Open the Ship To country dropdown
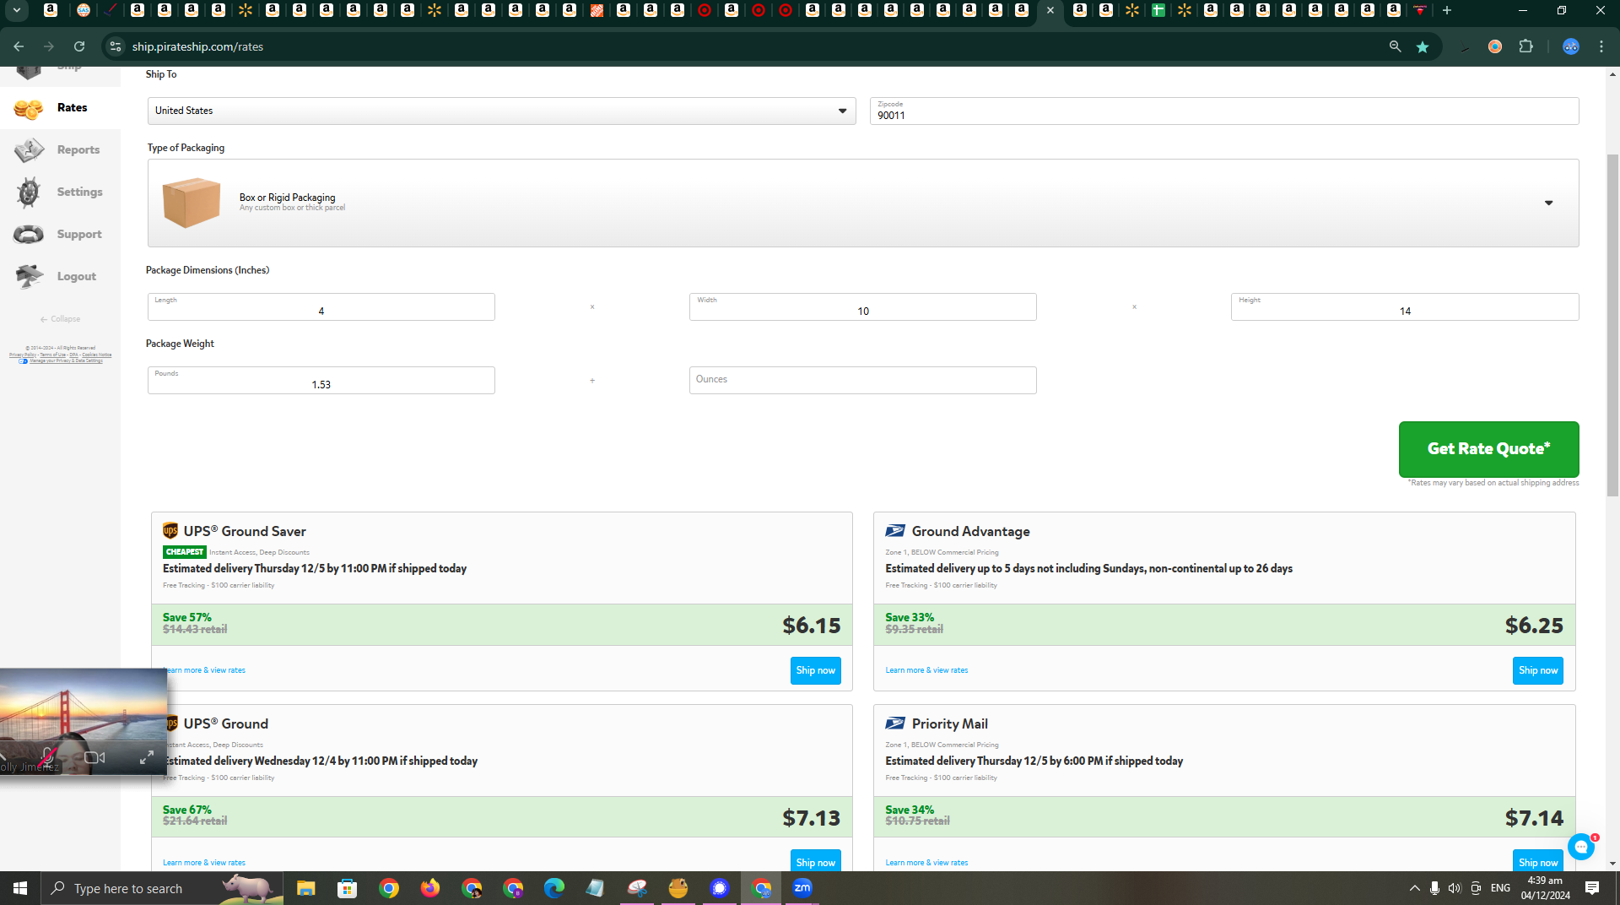The image size is (1620, 905). click(x=501, y=111)
